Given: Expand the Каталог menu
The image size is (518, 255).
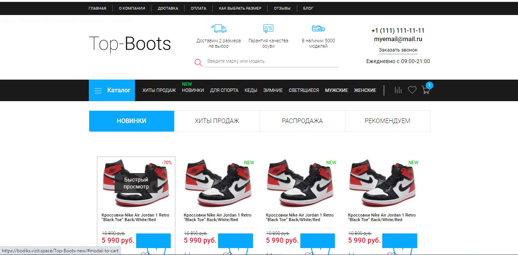Looking at the screenshot, I should (112, 90).
